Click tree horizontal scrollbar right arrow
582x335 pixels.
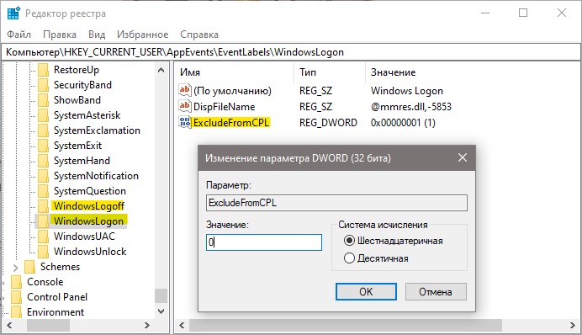click(x=147, y=326)
